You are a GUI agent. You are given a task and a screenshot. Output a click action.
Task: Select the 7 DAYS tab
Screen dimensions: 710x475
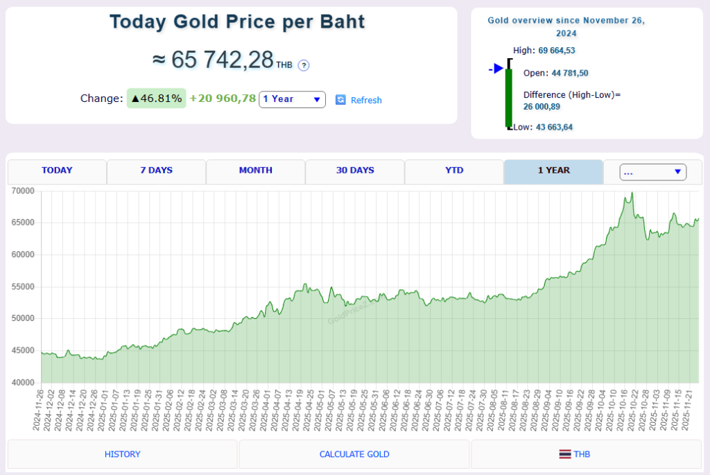(x=156, y=171)
